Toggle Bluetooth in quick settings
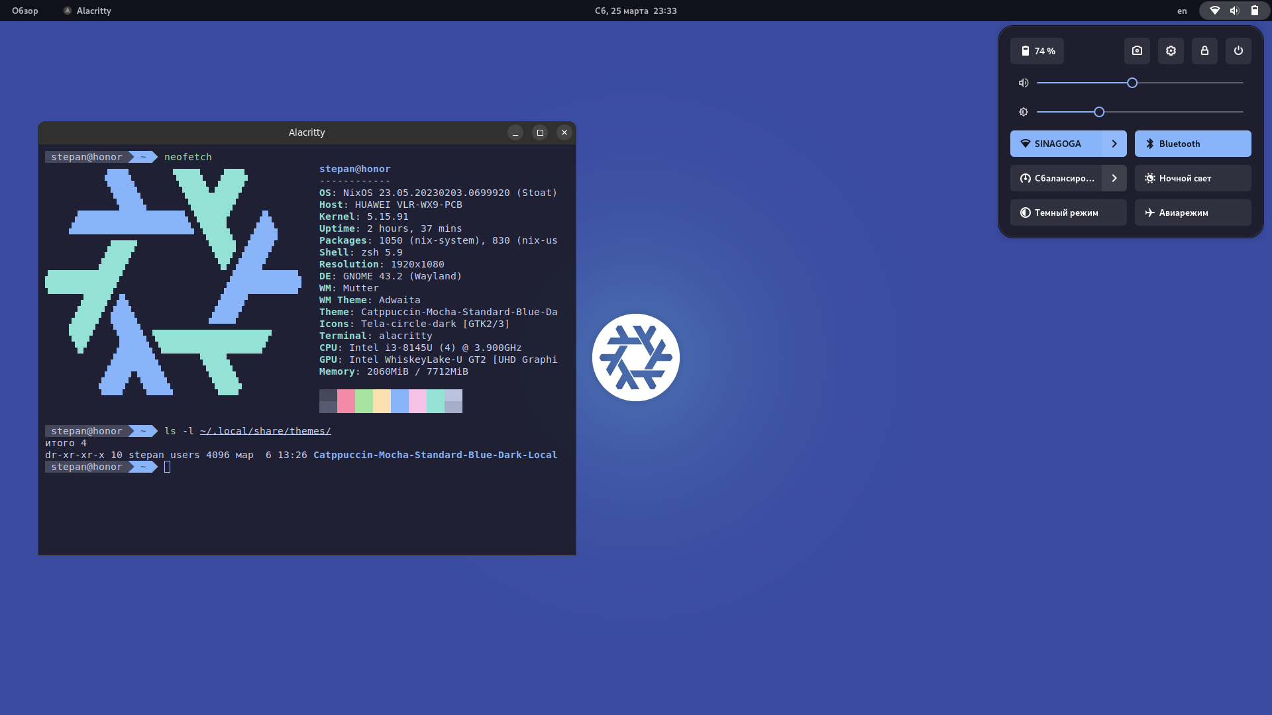The width and height of the screenshot is (1272, 715). click(1192, 144)
